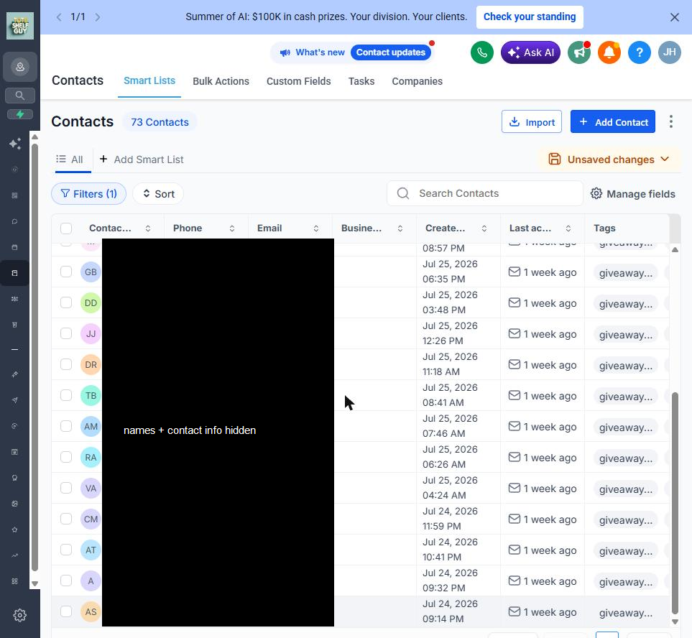Open the sidebar search icon
Viewport: 692px width, 638px height.
[x=20, y=96]
